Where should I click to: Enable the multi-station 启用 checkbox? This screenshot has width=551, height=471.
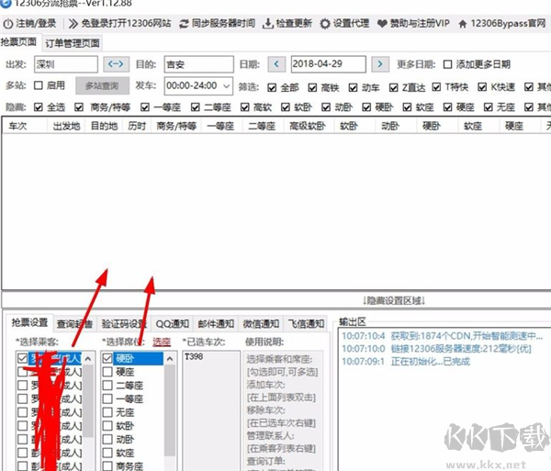coord(39,85)
